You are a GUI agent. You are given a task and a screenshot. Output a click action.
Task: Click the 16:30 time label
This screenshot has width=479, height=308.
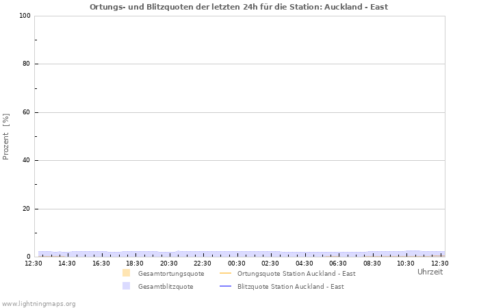(101, 264)
